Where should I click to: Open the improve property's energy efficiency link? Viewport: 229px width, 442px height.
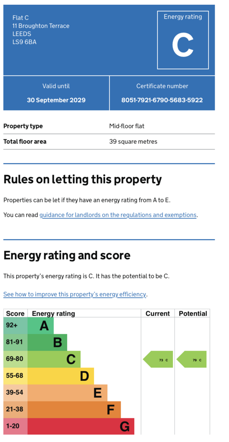pos(75,294)
